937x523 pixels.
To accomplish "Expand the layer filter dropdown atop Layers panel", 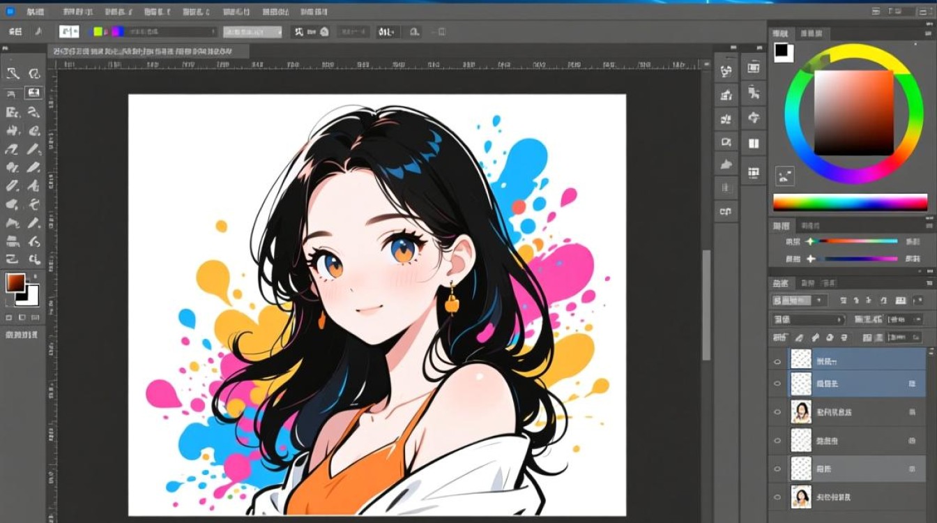I will pyautogui.click(x=799, y=301).
